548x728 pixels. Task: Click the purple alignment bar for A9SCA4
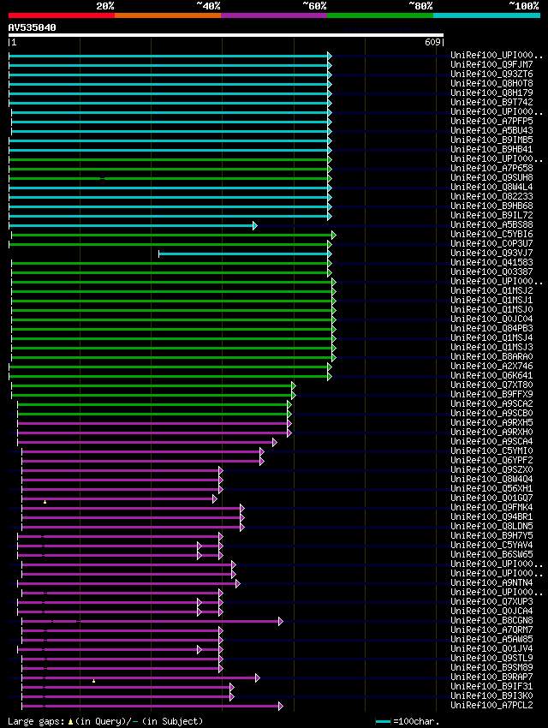pyautogui.click(x=146, y=443)
